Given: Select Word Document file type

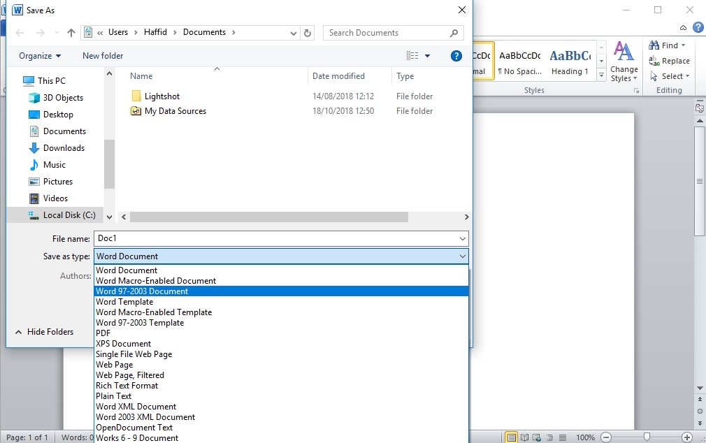Looking at the screenshot, I should (x=282, y=270).
